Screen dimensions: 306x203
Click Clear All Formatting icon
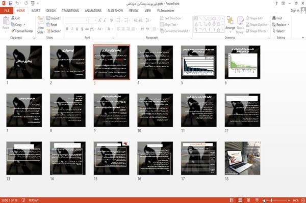(111, 20)
